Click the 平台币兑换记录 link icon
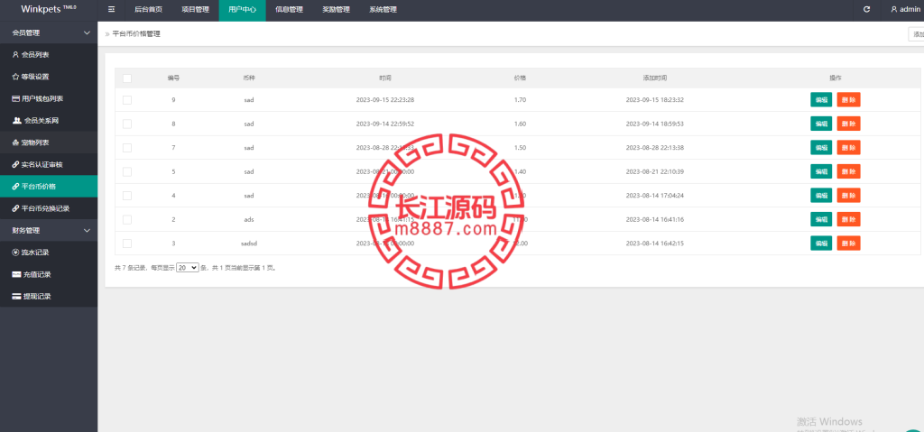Screen dimensions: 924x432 click(x=16, y=208)
